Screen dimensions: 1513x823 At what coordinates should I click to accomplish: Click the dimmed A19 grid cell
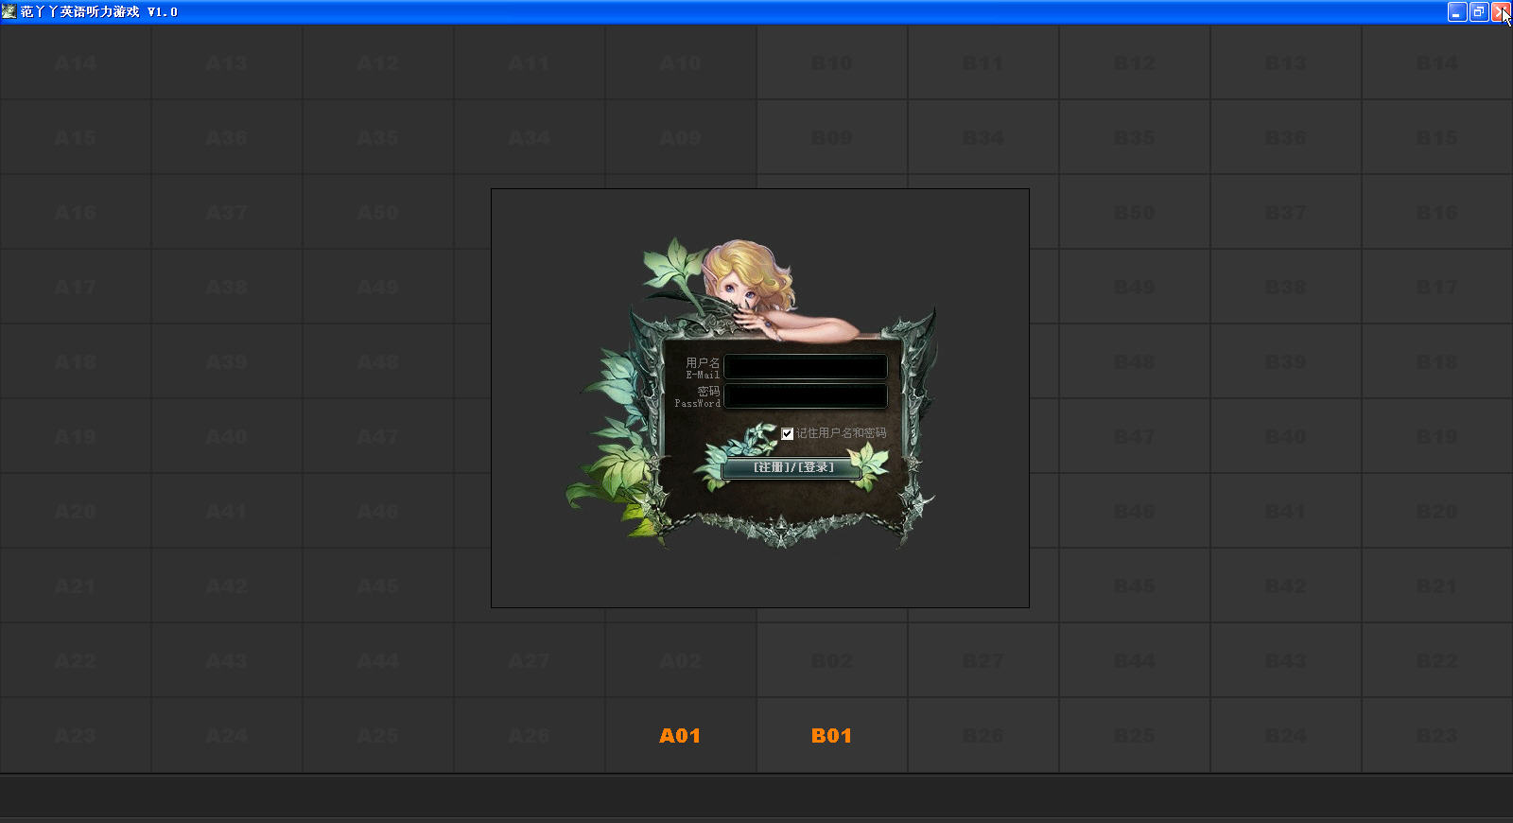point(76,436)
